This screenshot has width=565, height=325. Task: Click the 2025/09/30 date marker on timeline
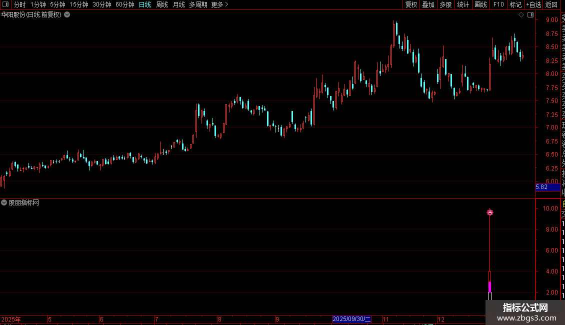(x=351, y=319)
